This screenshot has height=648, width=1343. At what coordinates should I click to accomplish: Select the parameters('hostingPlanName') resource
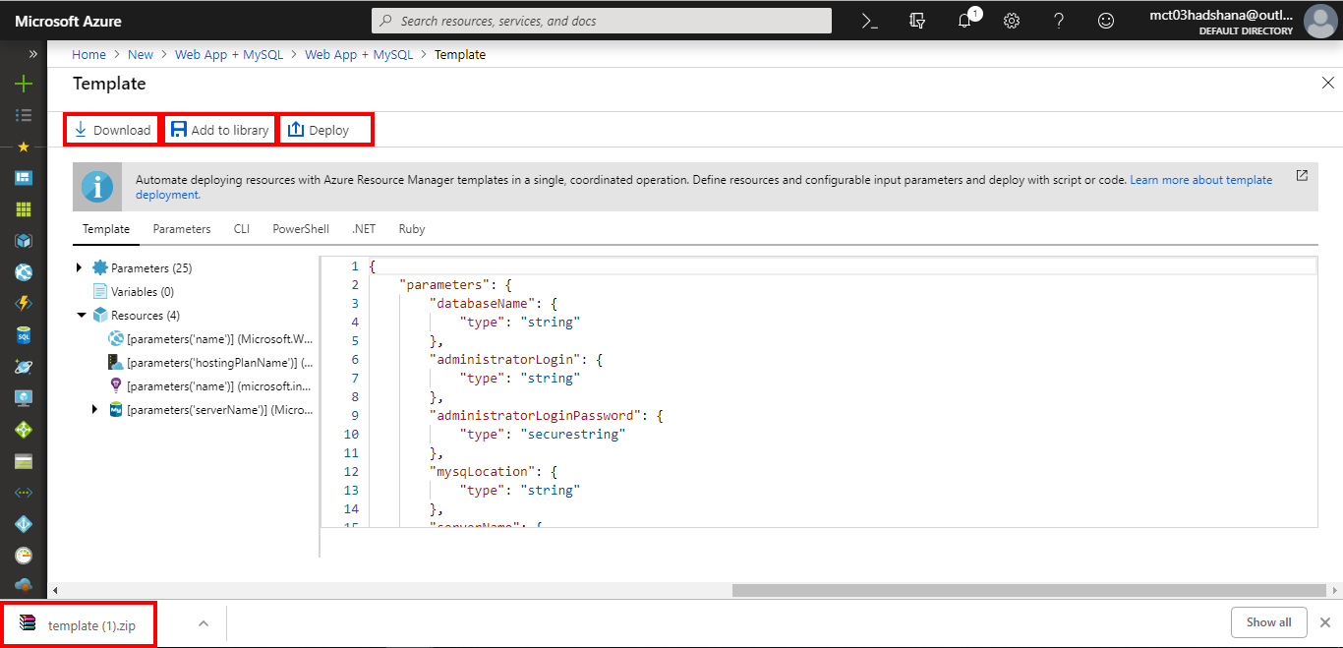click(x=219, y=363)
